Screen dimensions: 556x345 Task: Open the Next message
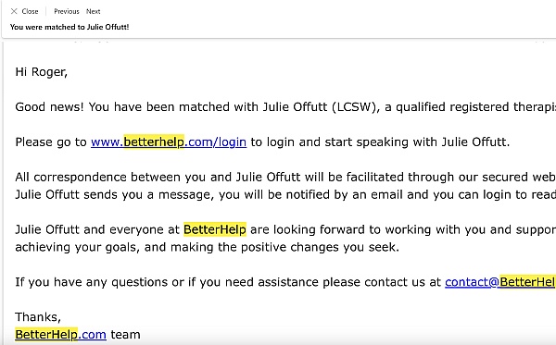click(94, 11)
